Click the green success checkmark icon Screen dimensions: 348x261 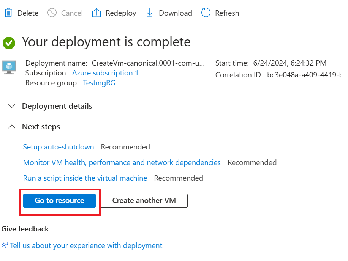coord(9,43)
